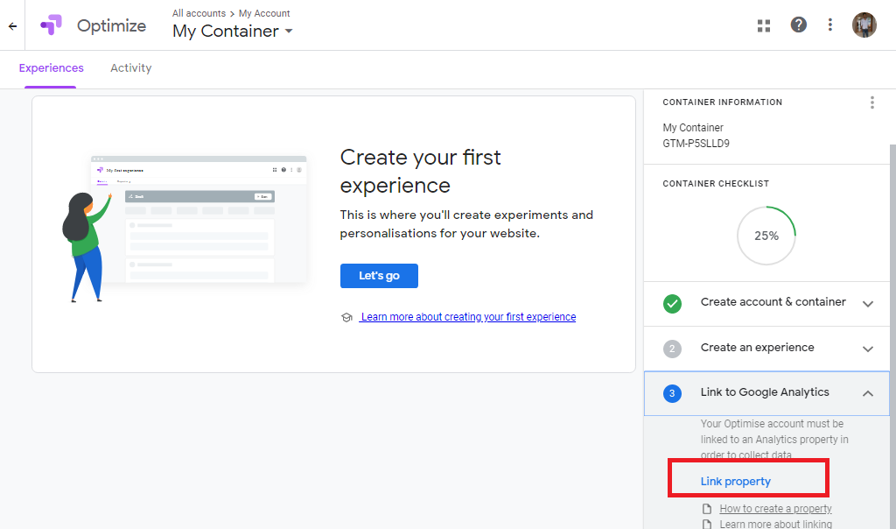Expand Create an experience step
896x529 pixels.
click(x=867, y=349)
